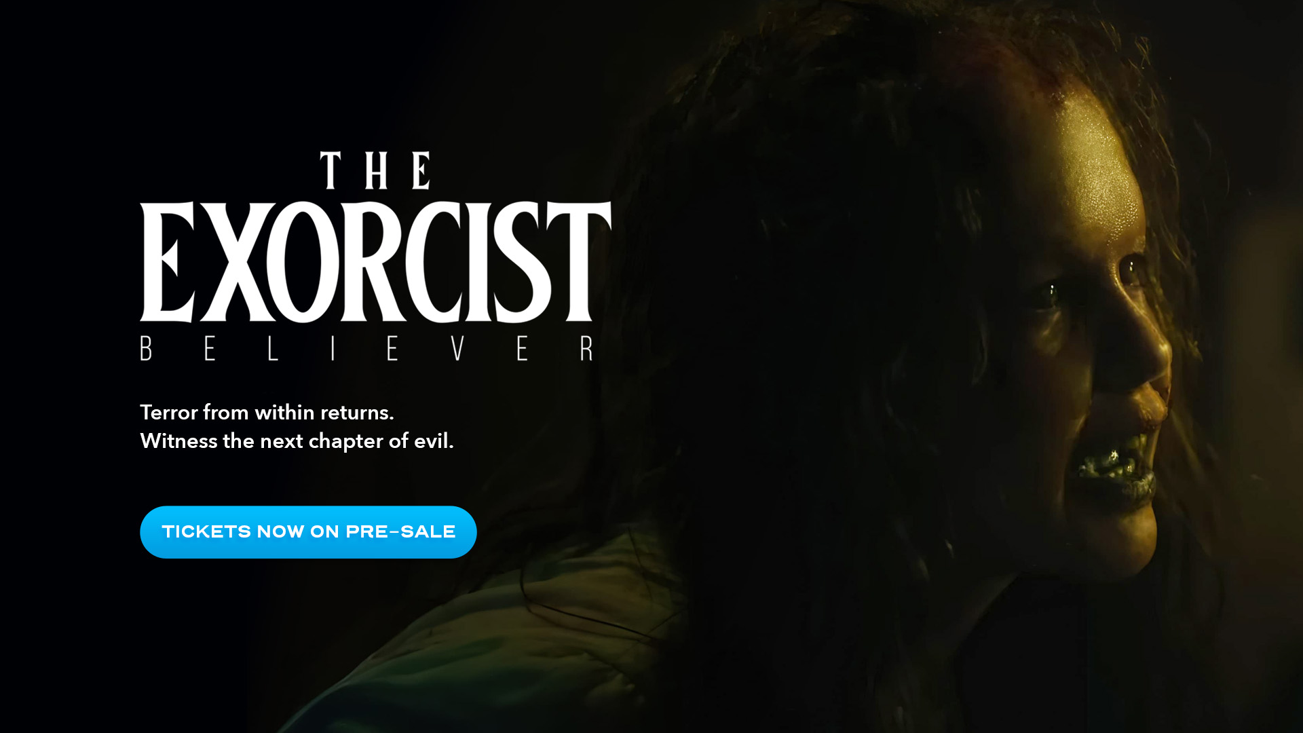This screenshot has width=1303, height=733.
Task: Click the letter B in BELIEVER
Action: (x=146, y=348)
